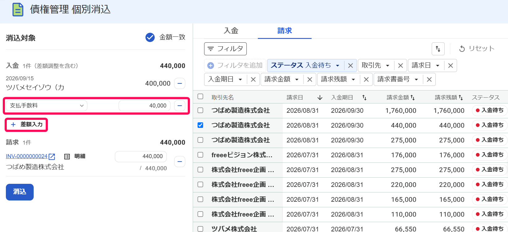Click the 440,000 invoice amount field

(141, 157)
